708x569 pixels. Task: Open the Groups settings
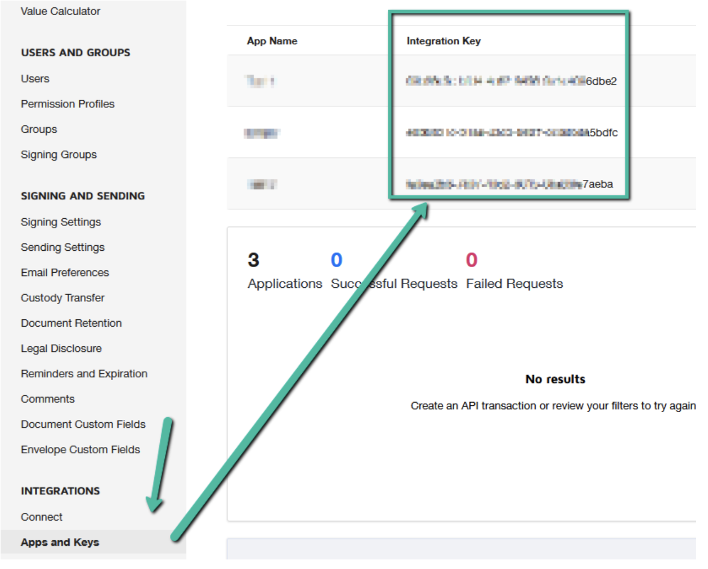click(x=39, y=129)
